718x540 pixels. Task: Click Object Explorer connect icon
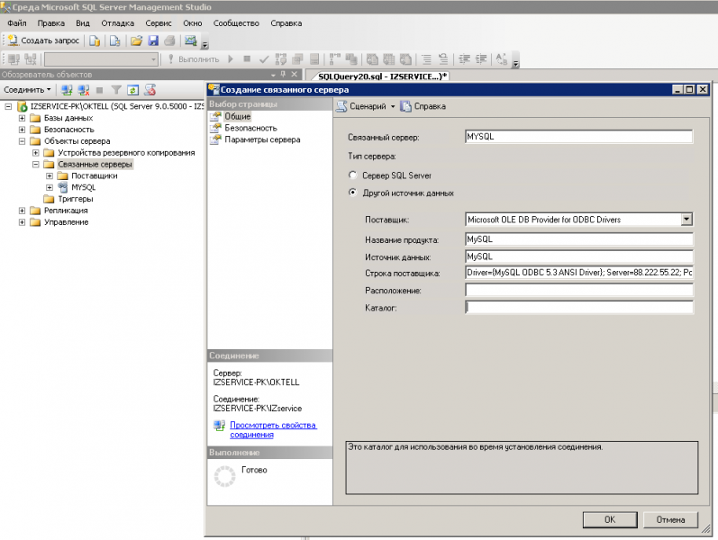click(x=67, y=90)
